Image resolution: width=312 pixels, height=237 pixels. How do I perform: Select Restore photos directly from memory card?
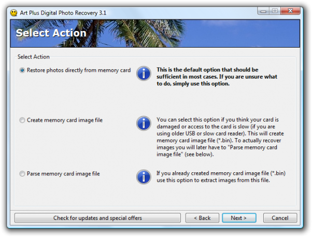click(75, 70)
